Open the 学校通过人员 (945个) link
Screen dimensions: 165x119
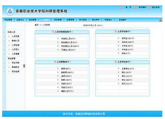coord(70,46)
